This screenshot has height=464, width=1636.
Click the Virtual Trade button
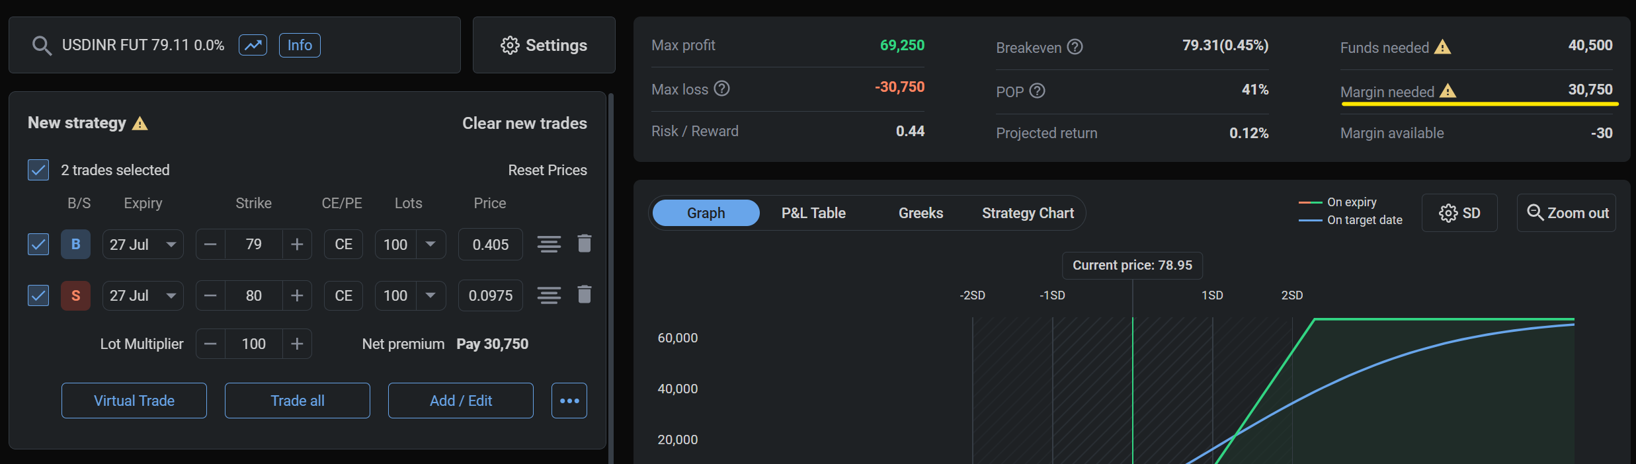coord(134,401)
